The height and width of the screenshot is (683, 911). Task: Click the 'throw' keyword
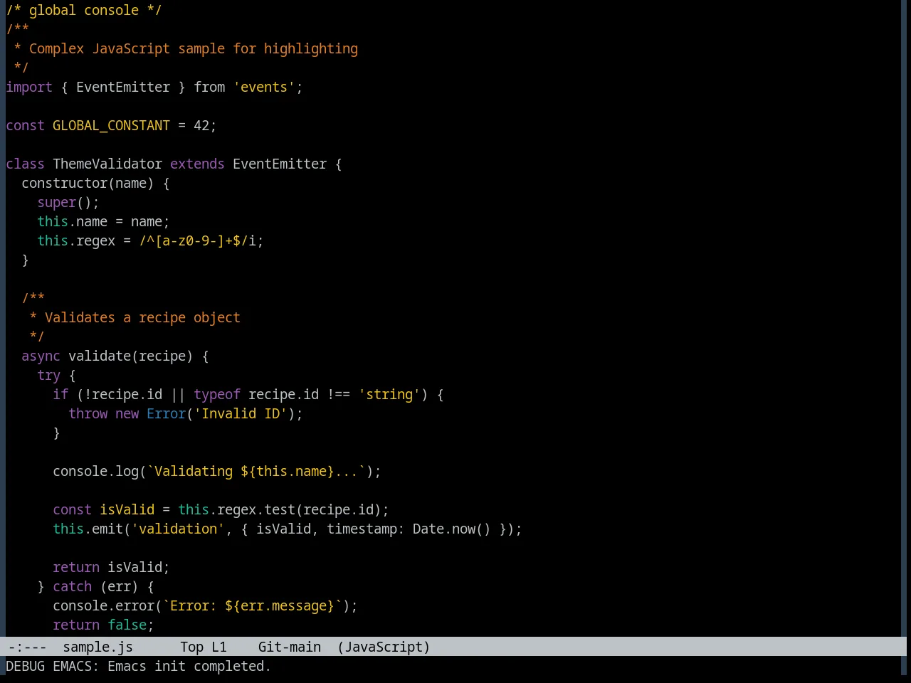[88, 413]
